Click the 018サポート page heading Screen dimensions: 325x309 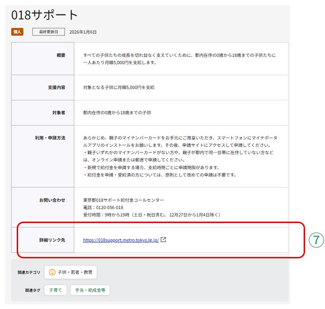click(45, 15)
